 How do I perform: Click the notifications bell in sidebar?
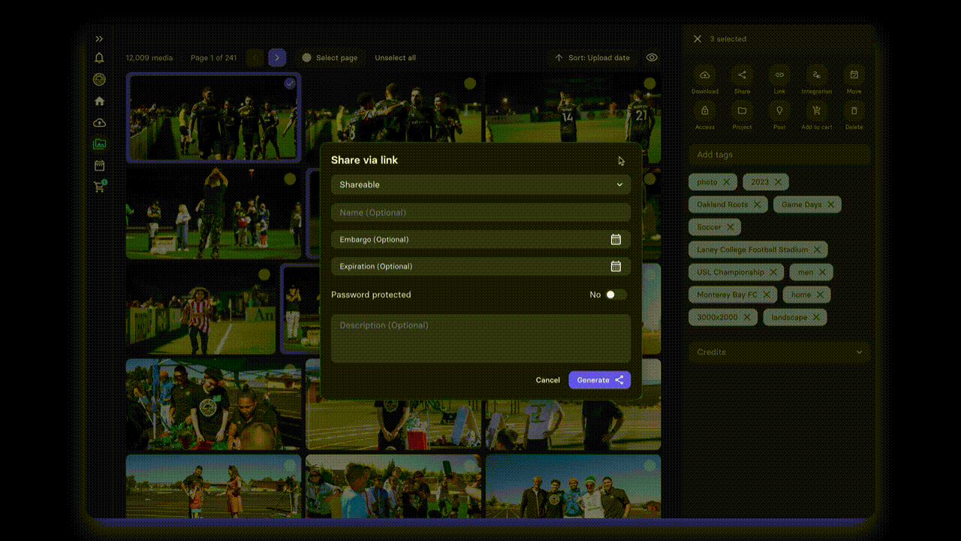[99, 58]
